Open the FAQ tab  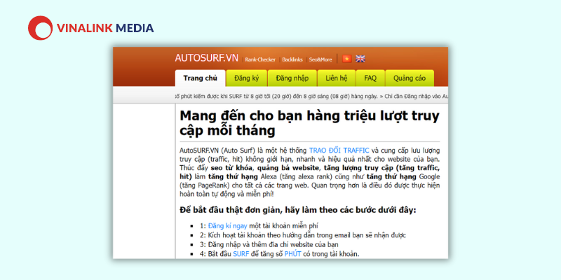click(x=370, y=78)
